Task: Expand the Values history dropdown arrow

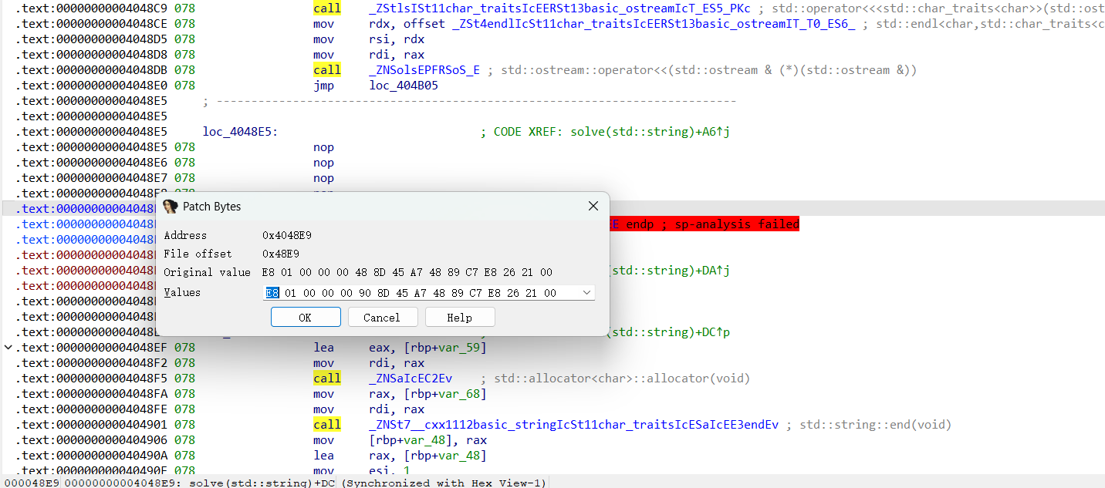Action: [x=587, y=293]
